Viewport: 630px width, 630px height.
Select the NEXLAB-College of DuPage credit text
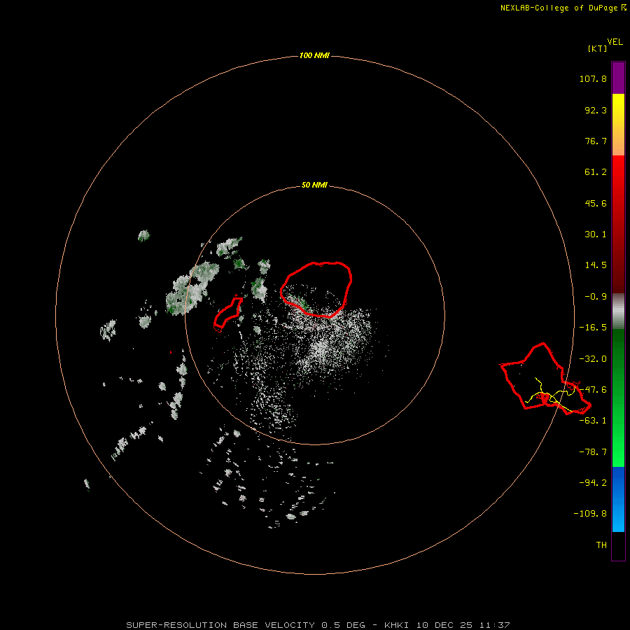563,8
